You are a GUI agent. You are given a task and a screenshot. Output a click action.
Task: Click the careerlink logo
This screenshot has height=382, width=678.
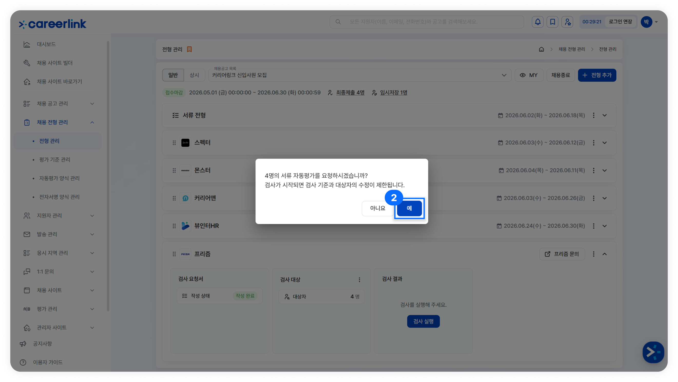point(52,24)
